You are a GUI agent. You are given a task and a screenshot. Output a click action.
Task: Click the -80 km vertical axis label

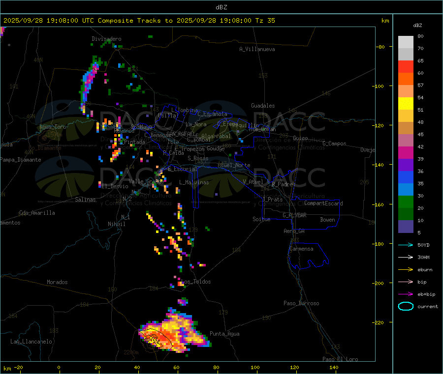click(x=380, y=47)
